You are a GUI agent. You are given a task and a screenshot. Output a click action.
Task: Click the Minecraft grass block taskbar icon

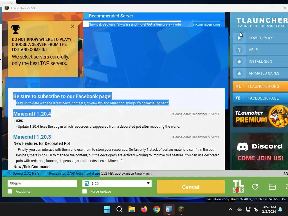tap(181, 209)
